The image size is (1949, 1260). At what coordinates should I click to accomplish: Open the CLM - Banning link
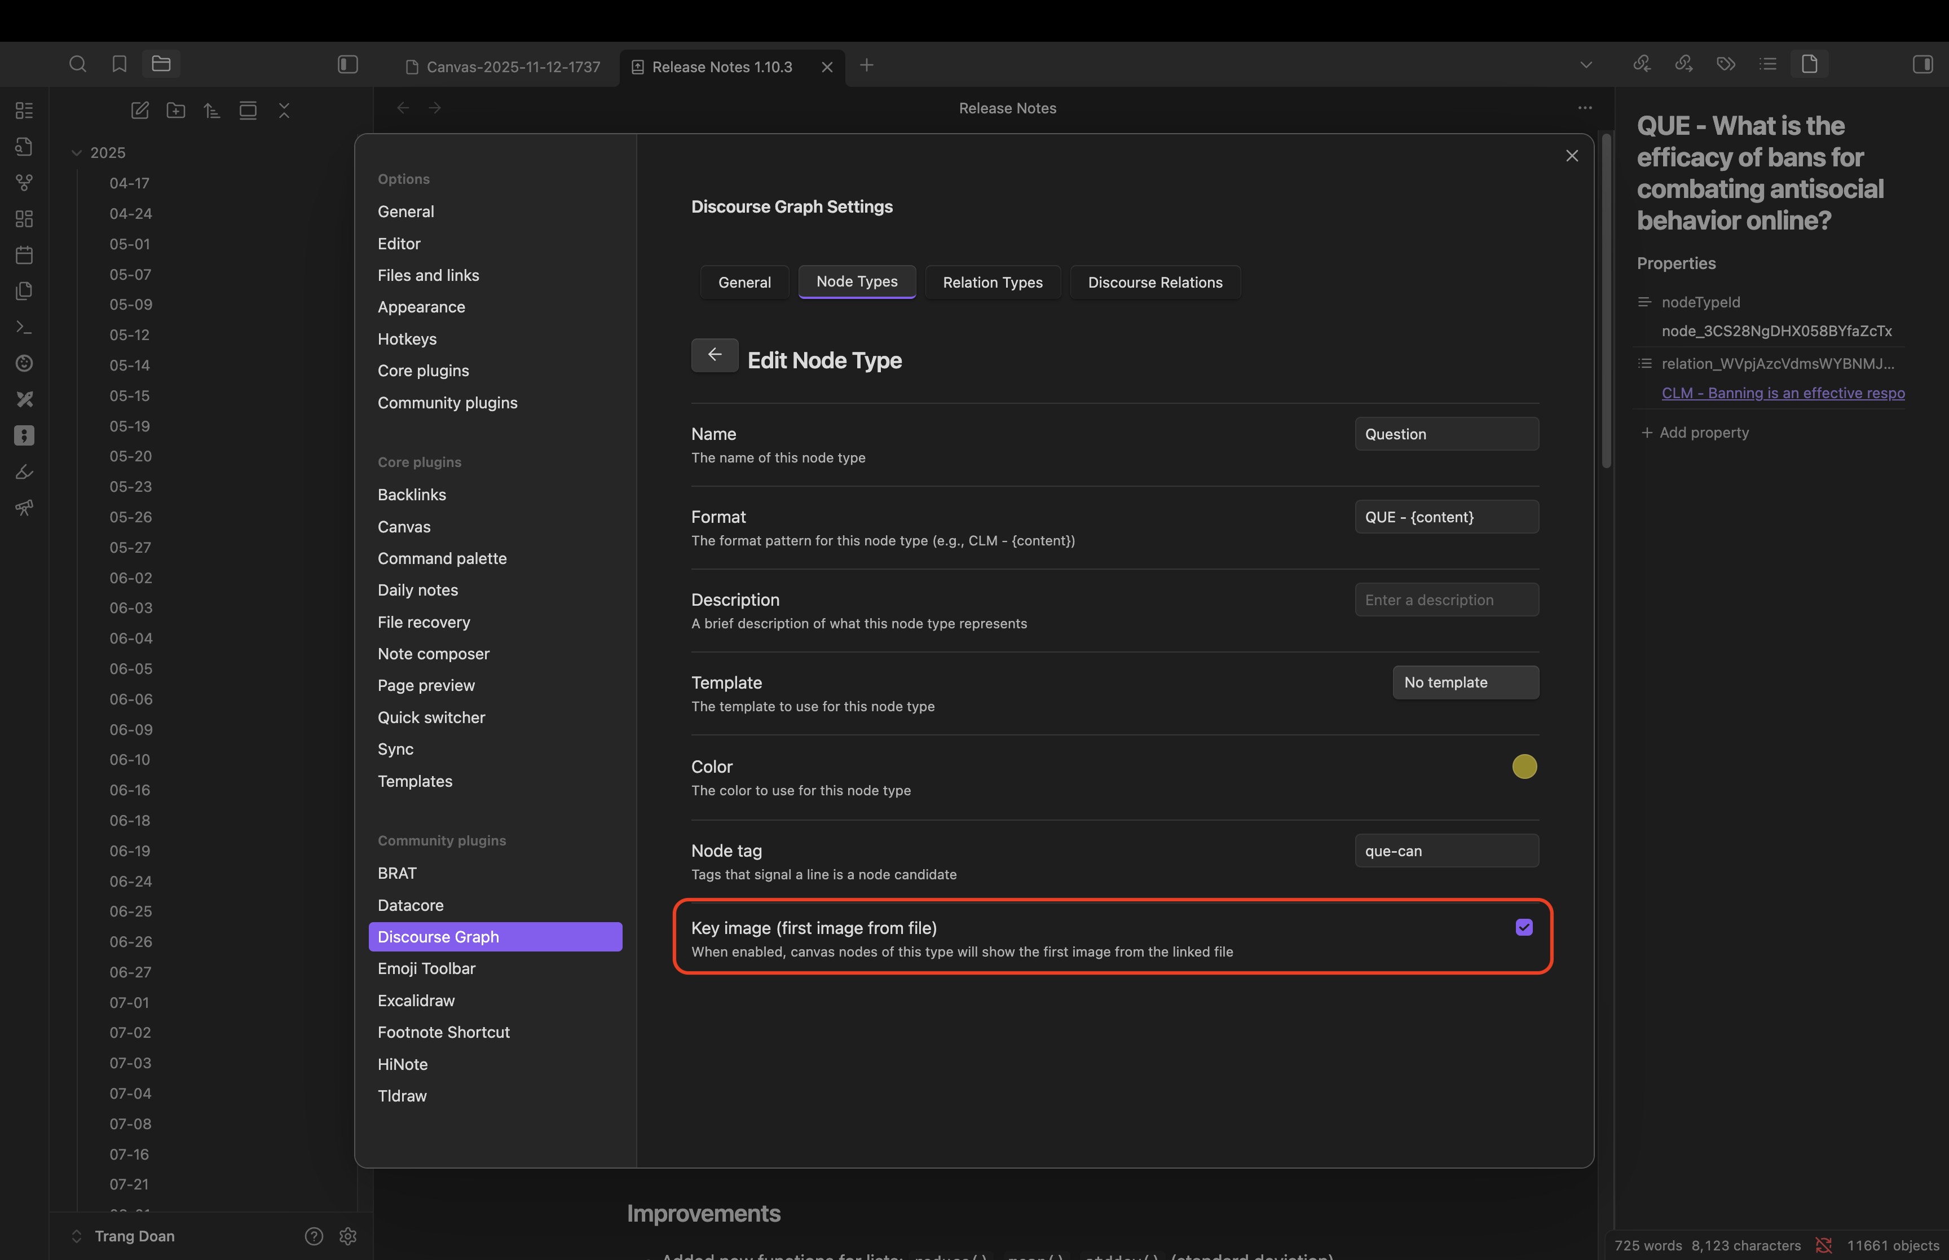[x=1782, y=394]
